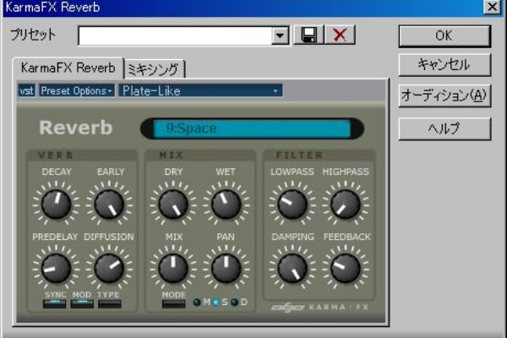
Task: Click the ヘルプ button
Action: tap(444, 128)
